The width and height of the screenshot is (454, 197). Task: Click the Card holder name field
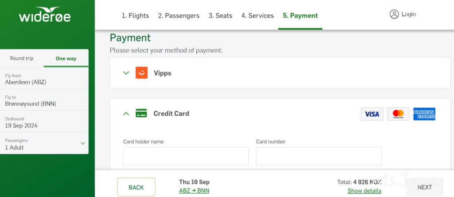tap(186, 156)
